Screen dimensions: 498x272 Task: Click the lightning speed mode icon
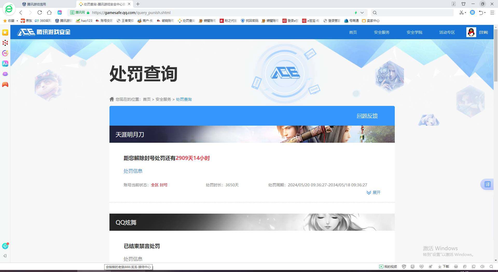(x=356, y=12)
